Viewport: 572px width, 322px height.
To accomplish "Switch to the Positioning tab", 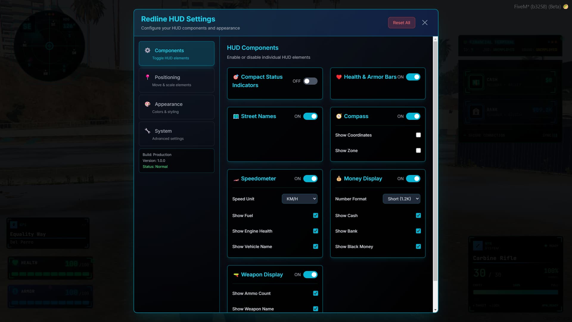I will tap(176, 80).
